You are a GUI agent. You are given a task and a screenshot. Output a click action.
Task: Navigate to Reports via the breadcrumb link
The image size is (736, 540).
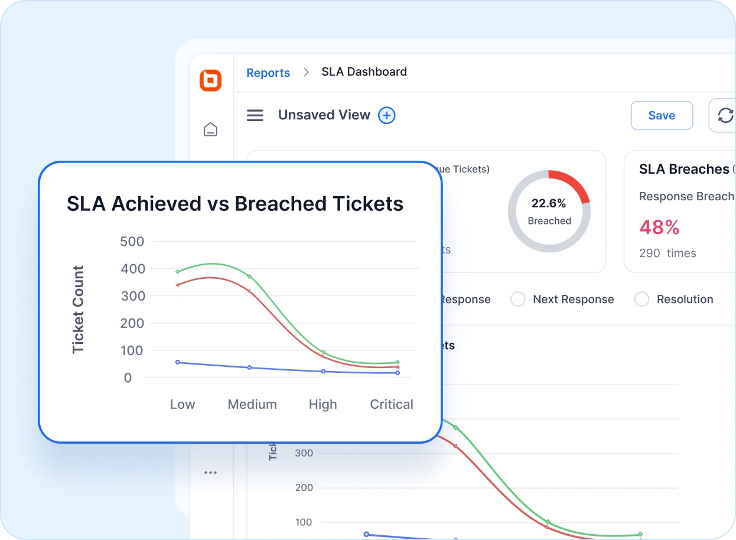click(x=268, y=73)
